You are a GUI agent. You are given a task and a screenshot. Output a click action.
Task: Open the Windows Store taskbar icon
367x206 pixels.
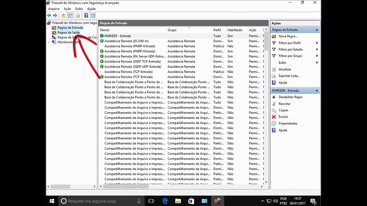191,201
